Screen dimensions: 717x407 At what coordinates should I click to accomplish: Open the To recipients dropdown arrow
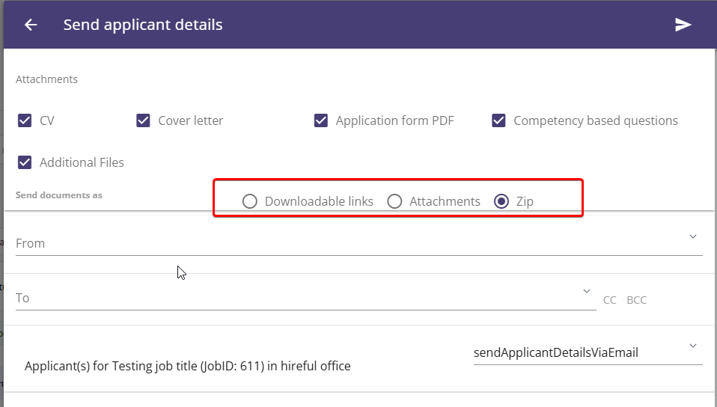pyautogui.click(x=587, y=291)
